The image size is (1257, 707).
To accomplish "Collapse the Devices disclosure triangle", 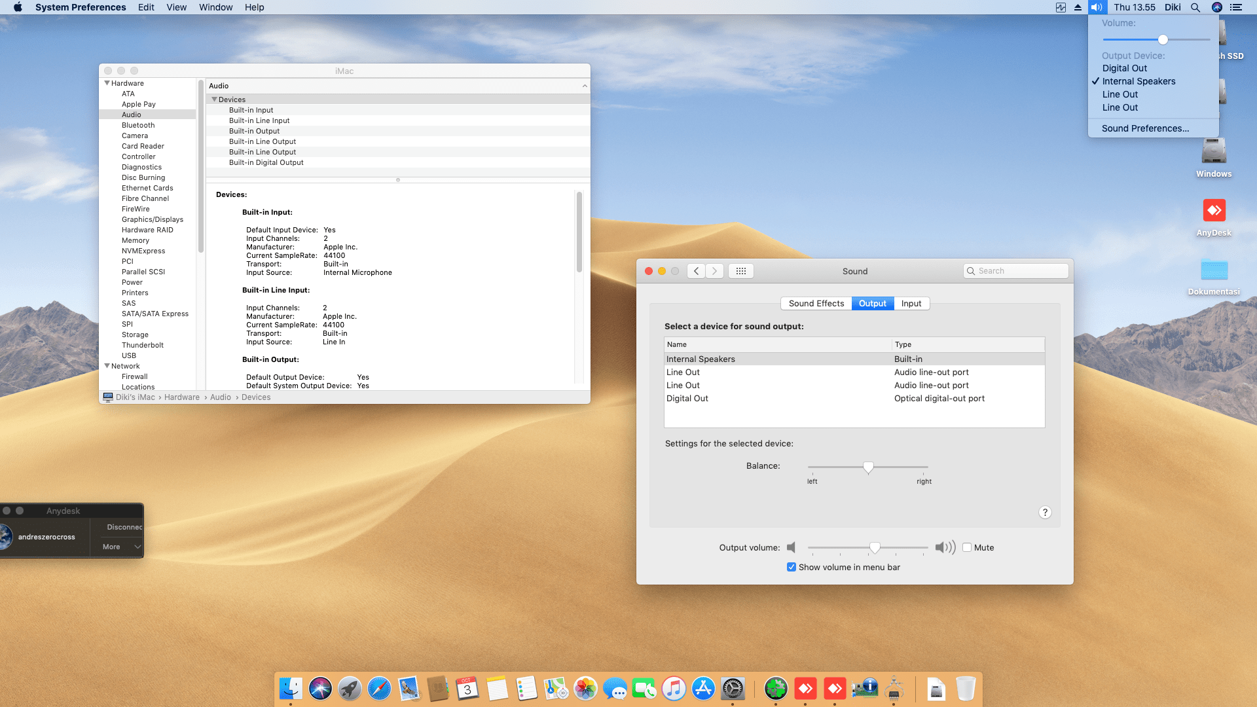I will point(214,100).
